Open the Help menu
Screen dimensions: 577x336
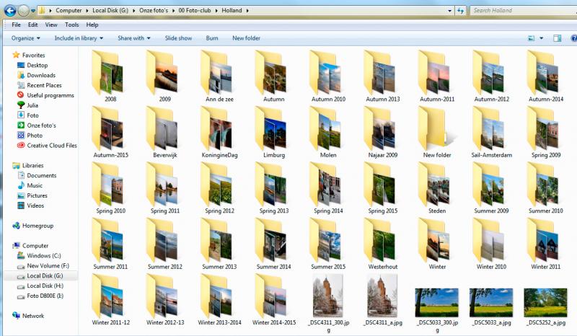pyautogui.click(x=92, y=25)
